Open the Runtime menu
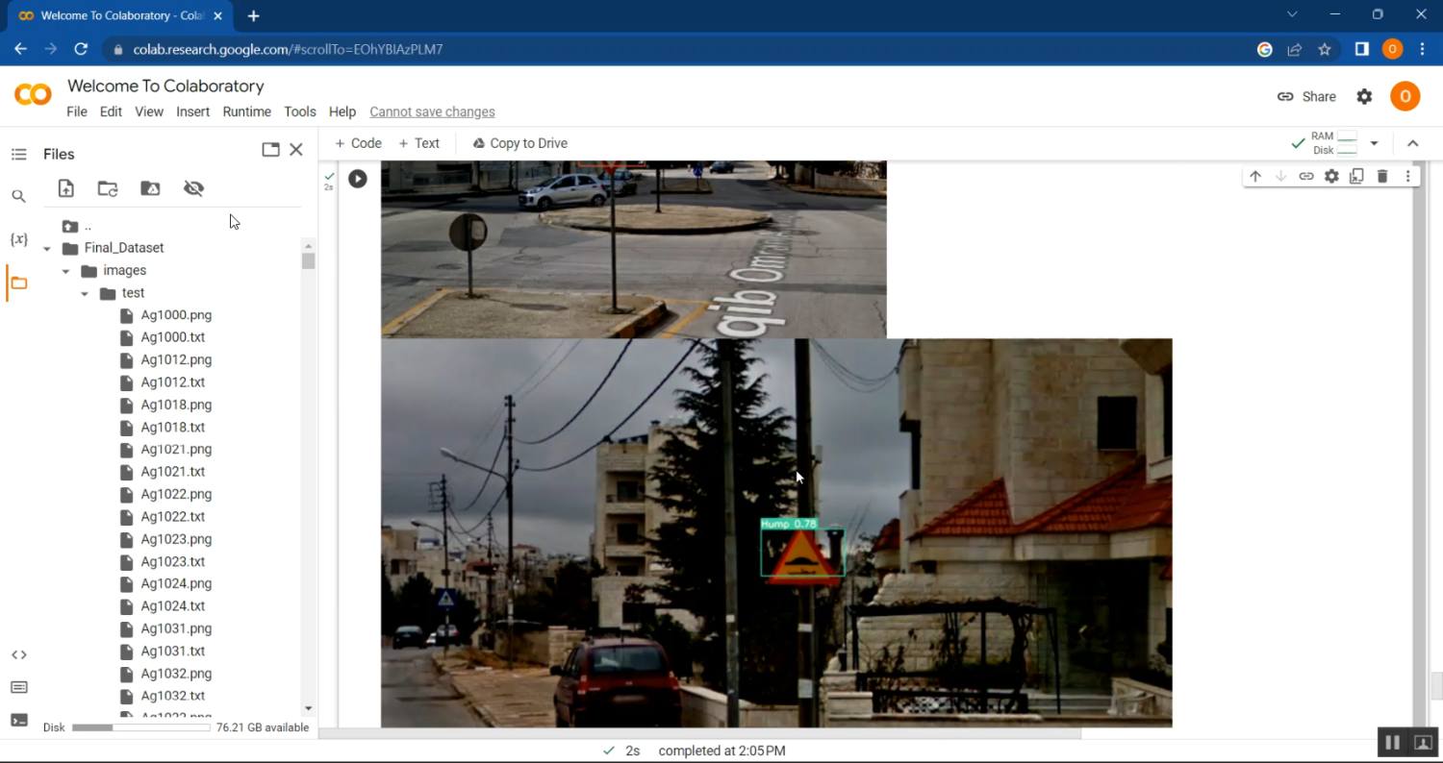 coord(246,111)
